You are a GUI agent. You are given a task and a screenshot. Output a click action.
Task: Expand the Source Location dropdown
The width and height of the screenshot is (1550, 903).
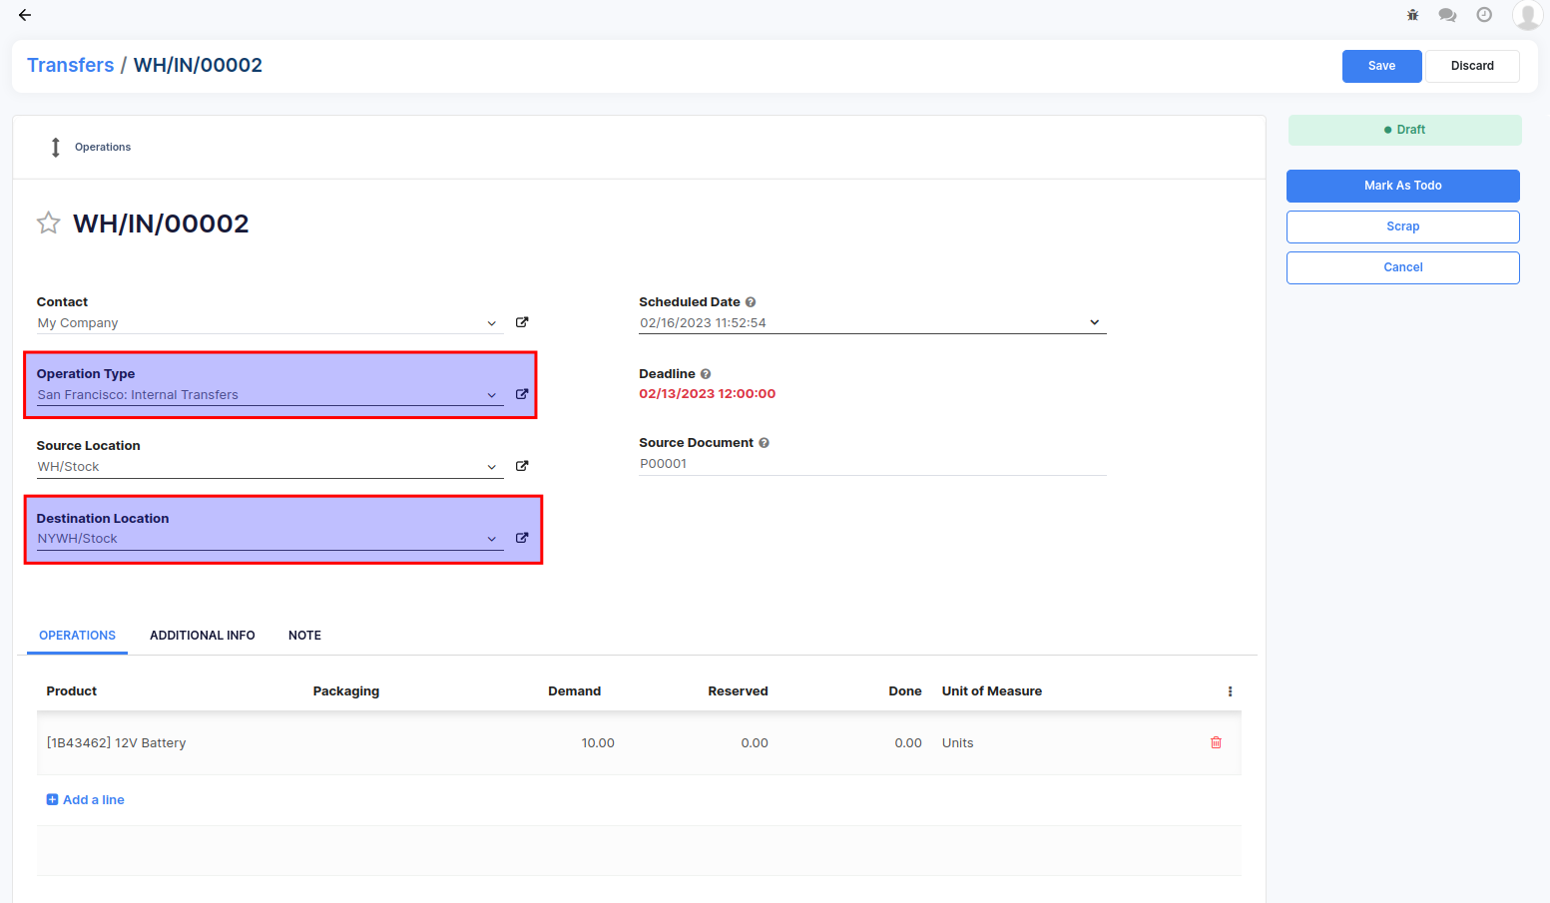[491, 467]
